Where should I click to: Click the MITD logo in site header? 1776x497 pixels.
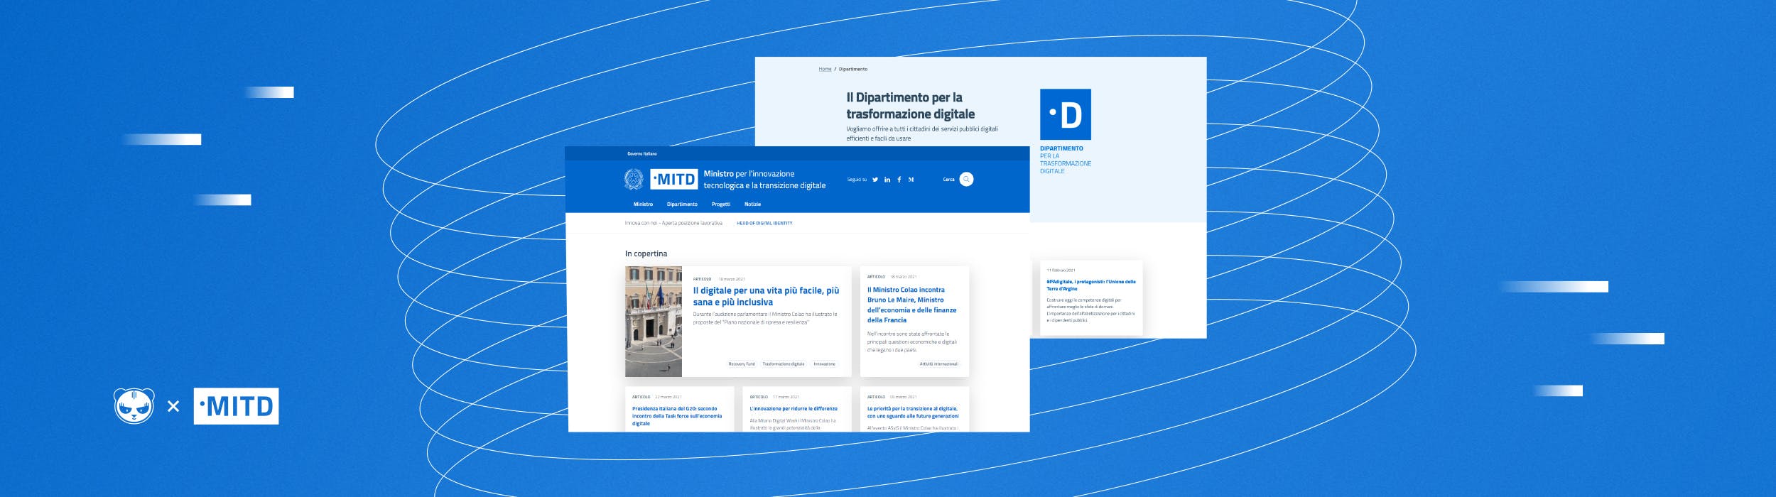click(674, 180)
